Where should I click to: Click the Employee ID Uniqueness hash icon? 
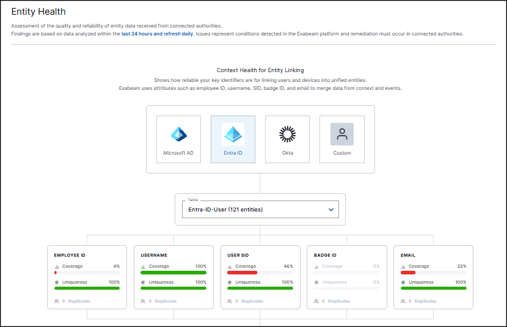point(57,282)
